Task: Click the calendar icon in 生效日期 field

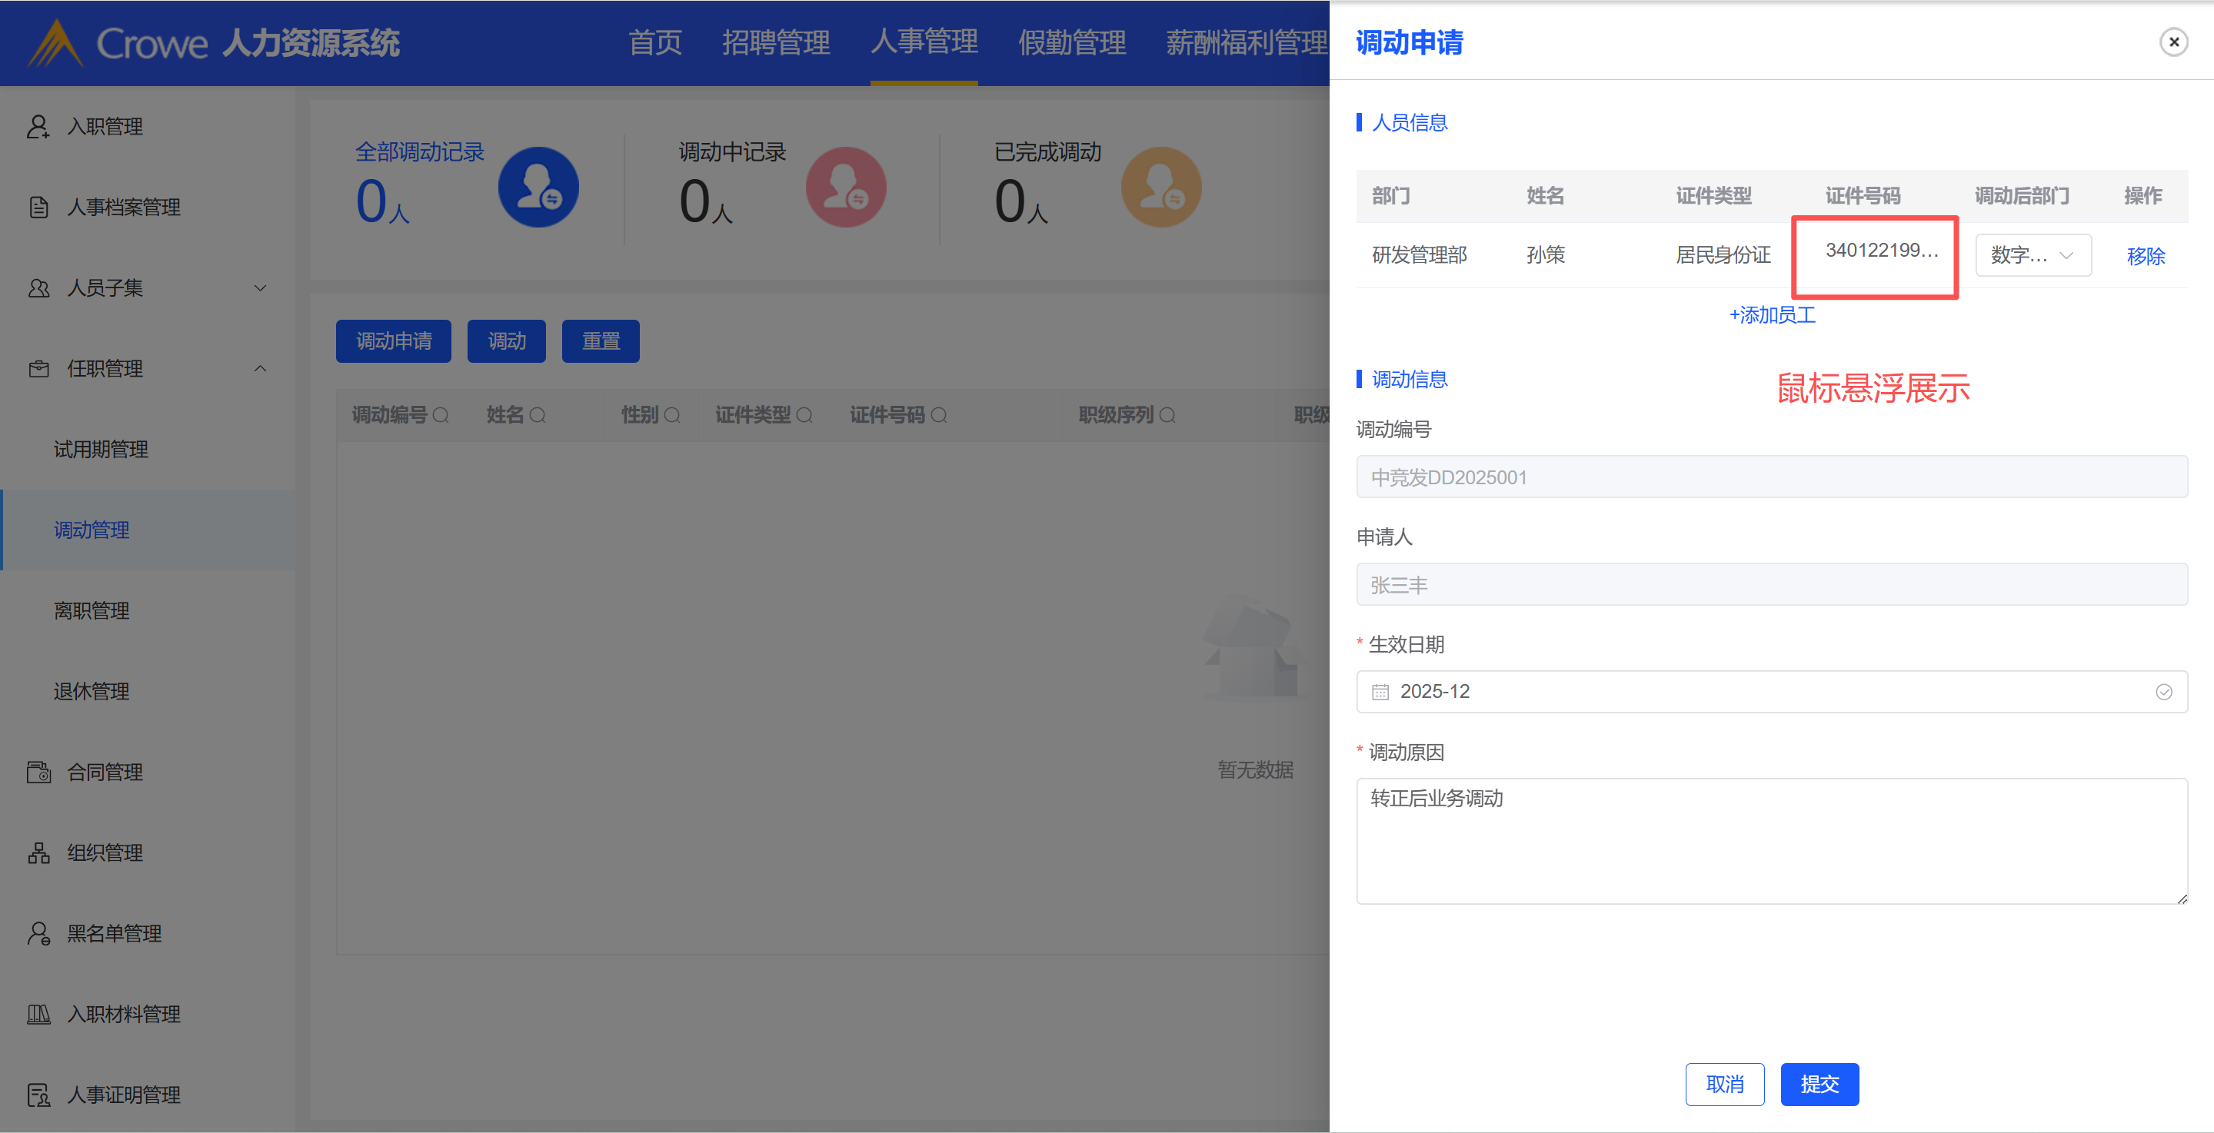Action: 1380,693
